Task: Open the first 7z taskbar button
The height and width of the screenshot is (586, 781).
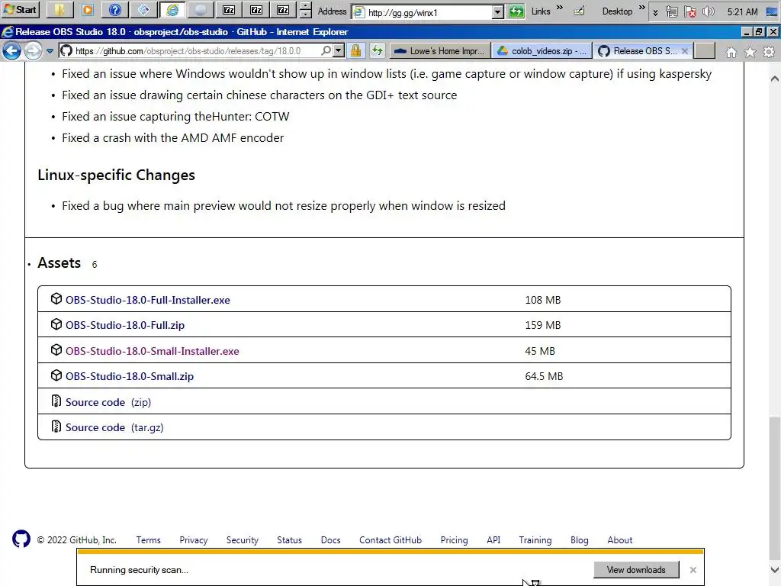Action: (229, 9)
